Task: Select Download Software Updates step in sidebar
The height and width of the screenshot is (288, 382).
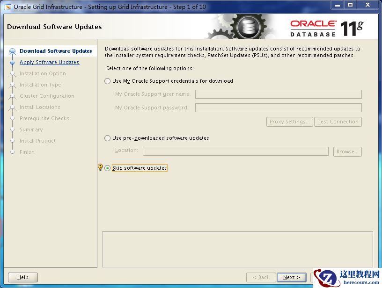Action: tap(56, 51)
